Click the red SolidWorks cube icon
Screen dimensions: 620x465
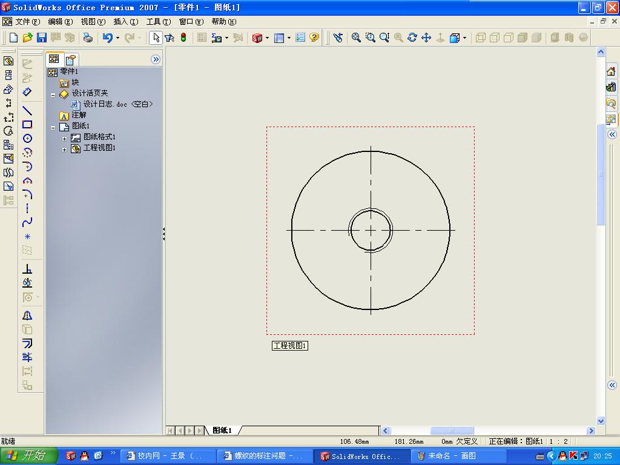[x=257, y=38]
